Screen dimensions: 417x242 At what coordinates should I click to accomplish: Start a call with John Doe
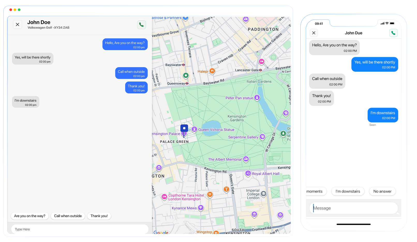tap(142, 25)
